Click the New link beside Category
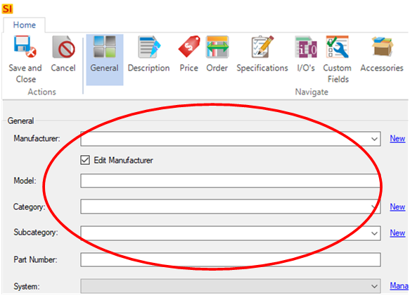 [397, 206]
